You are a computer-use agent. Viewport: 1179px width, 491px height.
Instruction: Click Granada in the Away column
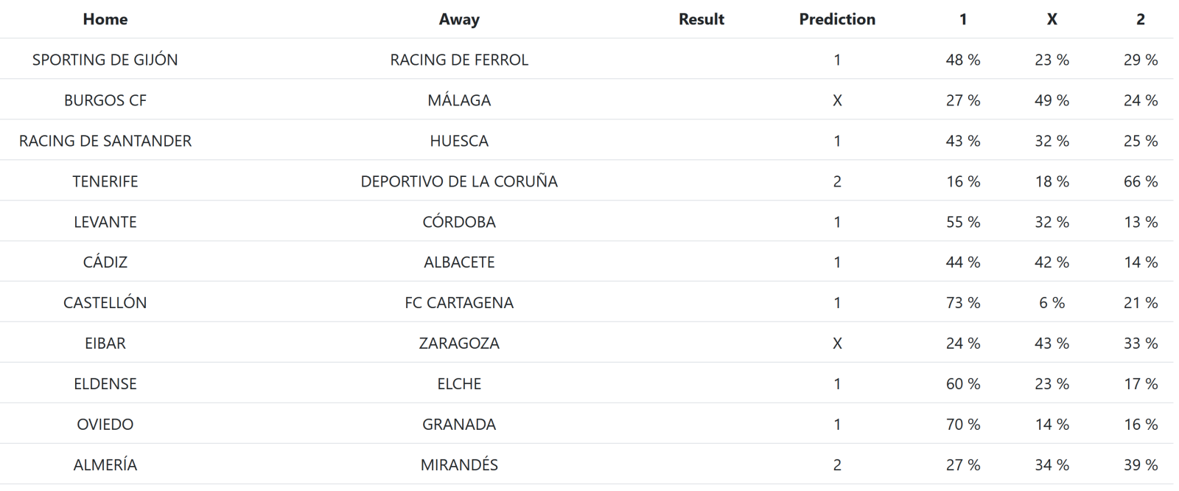(x=459, y=425)
